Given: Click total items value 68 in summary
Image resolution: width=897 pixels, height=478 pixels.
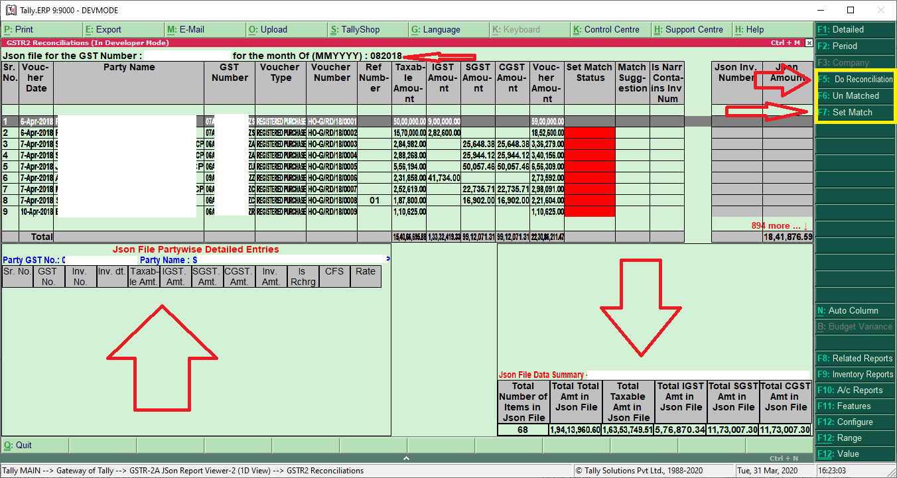Looking at the screenshot, I should pyautogui.click(x=524, y=430).
